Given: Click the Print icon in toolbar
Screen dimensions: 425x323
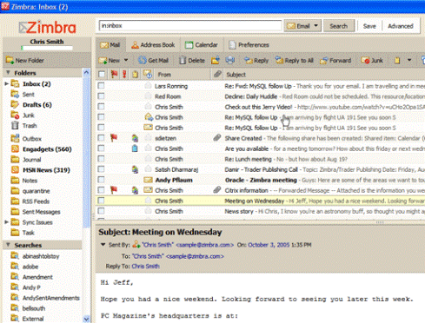Looking at the screenshot, I should [230, 60].
